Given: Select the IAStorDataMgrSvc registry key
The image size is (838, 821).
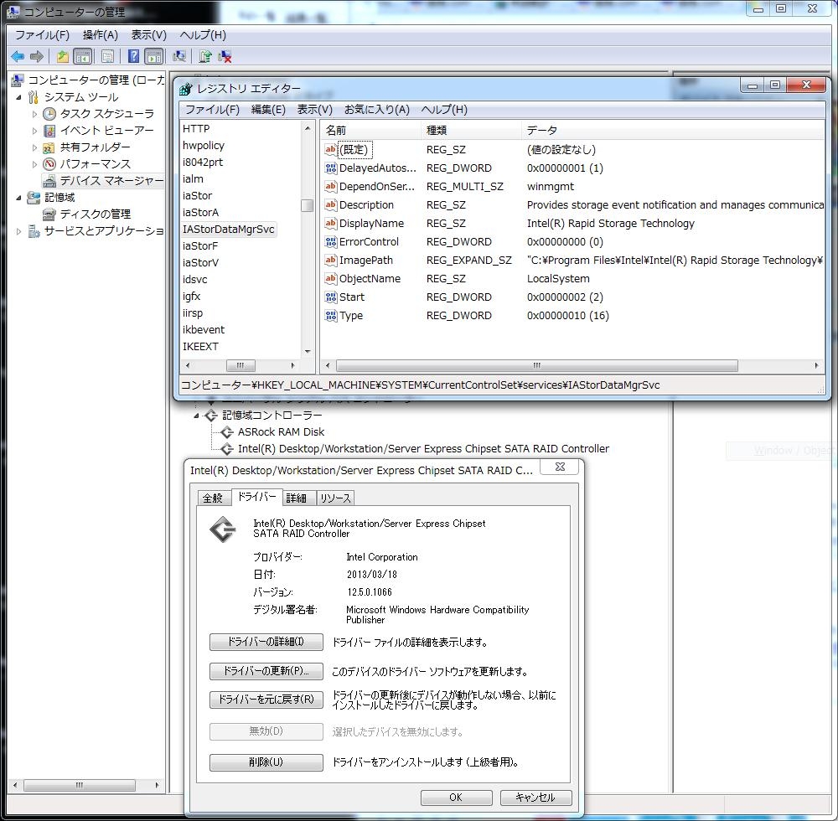Looking at the screenshot, I should pyautogui.click(x=228, y=230).
